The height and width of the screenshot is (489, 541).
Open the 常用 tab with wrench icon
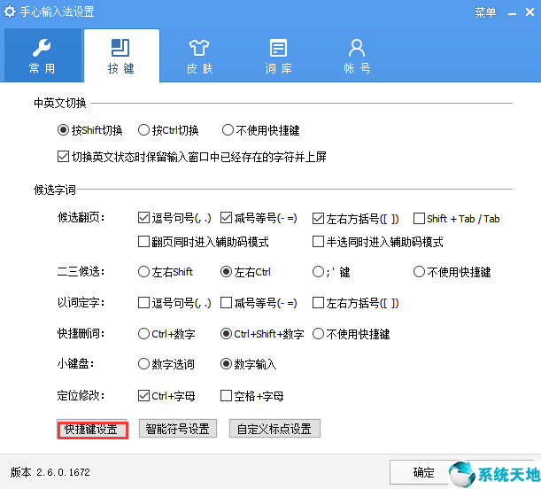[43, 55]
